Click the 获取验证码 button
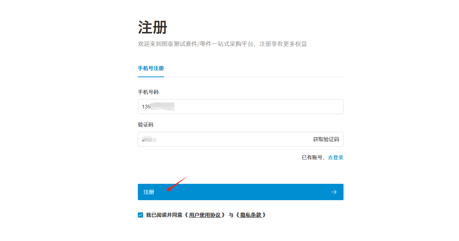Image resolution: width=459 pixels, height=241 pixels. [x=326, y=140]
